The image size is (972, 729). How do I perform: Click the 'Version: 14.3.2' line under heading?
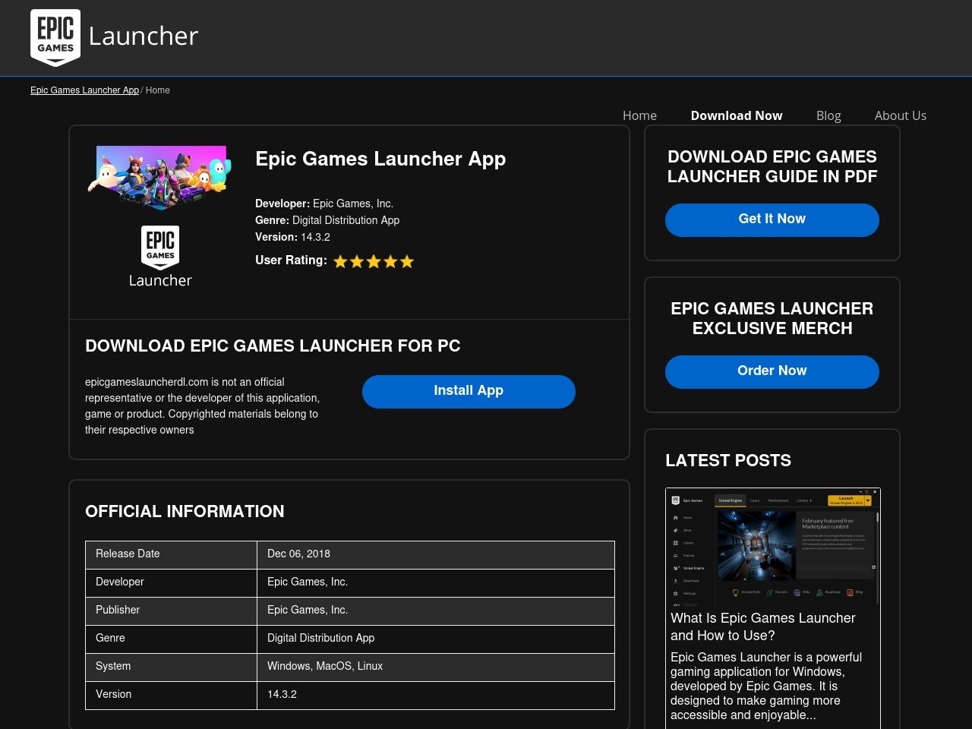pyautogui.click(x=292, y=237)
